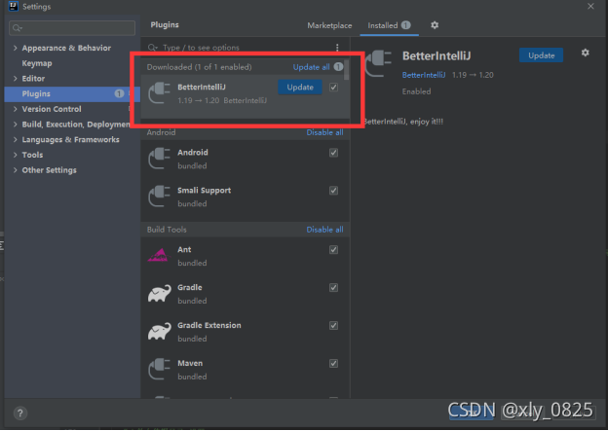Expand the Tools settings node

[16, 155]
